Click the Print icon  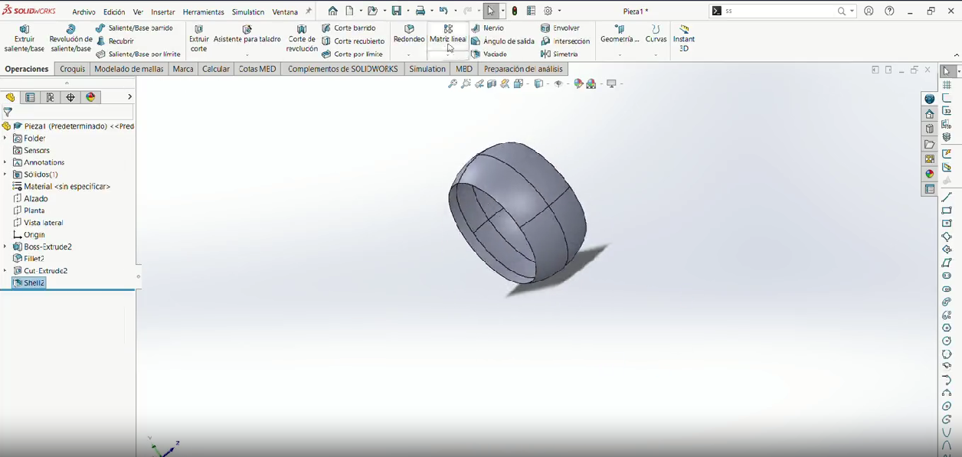tap(420, 11)
